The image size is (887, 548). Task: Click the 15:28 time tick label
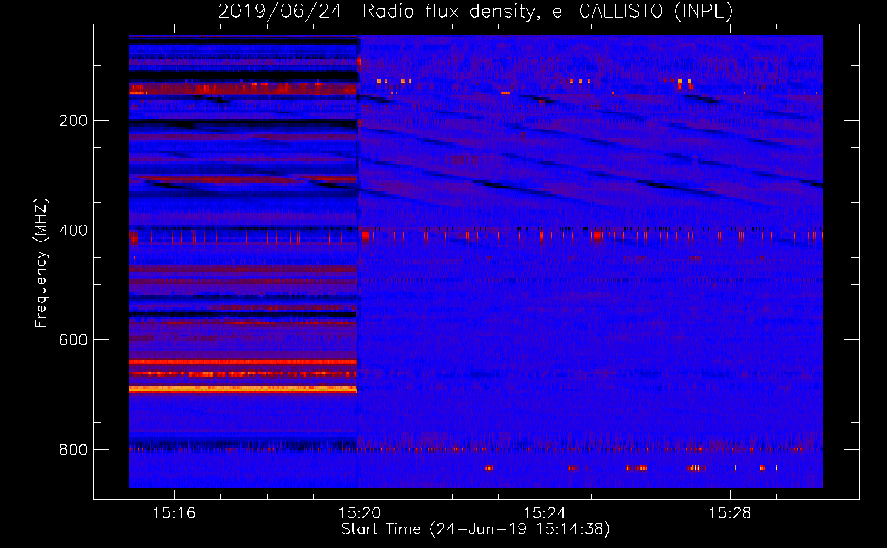pos(730,513)
